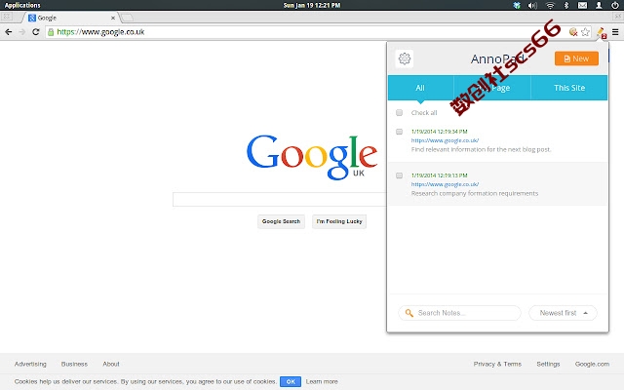Open mail envelope indicator

(x=582, y=5)
